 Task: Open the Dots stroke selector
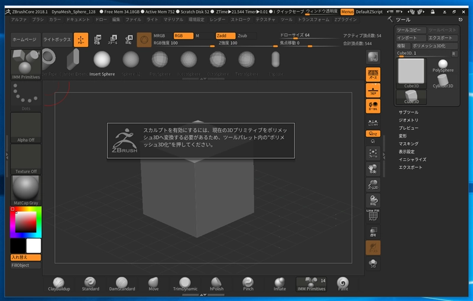point(26,96)
